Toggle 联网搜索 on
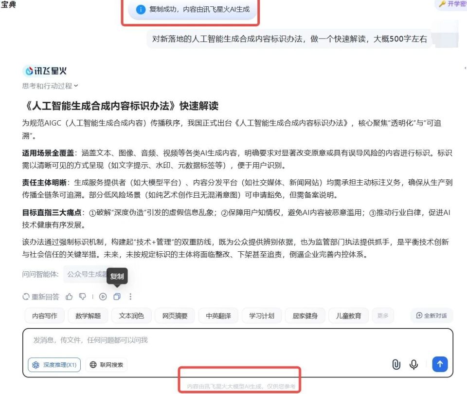Screen dimensions: 467x394 [x=107, y=365]
